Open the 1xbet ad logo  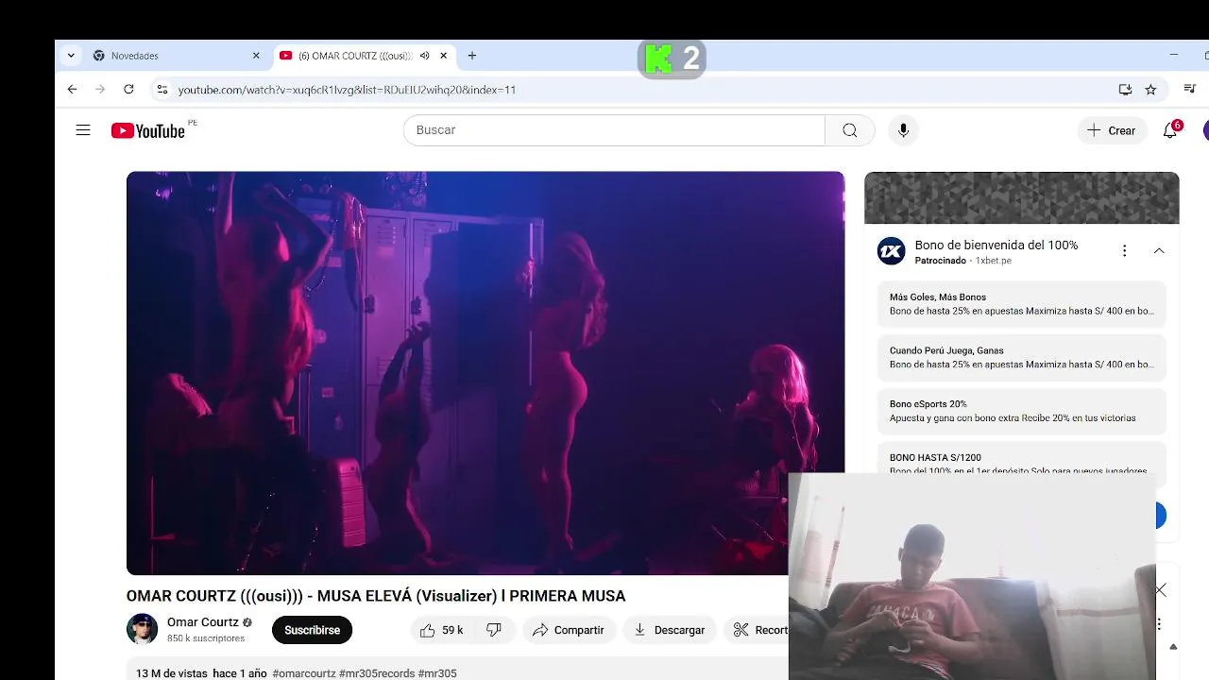coord(891,251)
